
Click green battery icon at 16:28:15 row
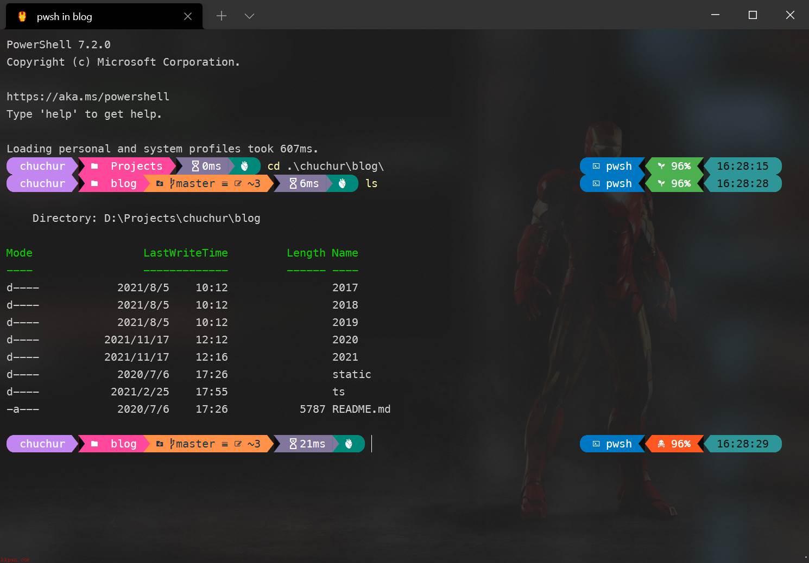pyautogui.click(x=661, y=166)
